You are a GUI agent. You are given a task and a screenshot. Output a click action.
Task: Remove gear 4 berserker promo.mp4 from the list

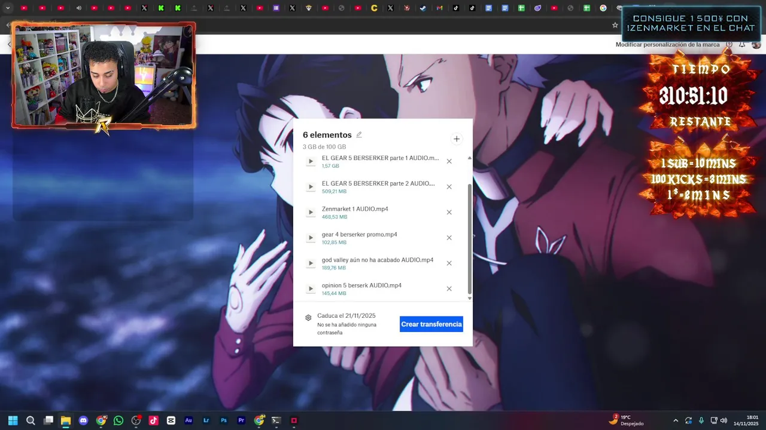(x=449, y=238)
